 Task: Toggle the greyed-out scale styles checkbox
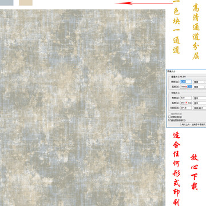tap(169, 114)
